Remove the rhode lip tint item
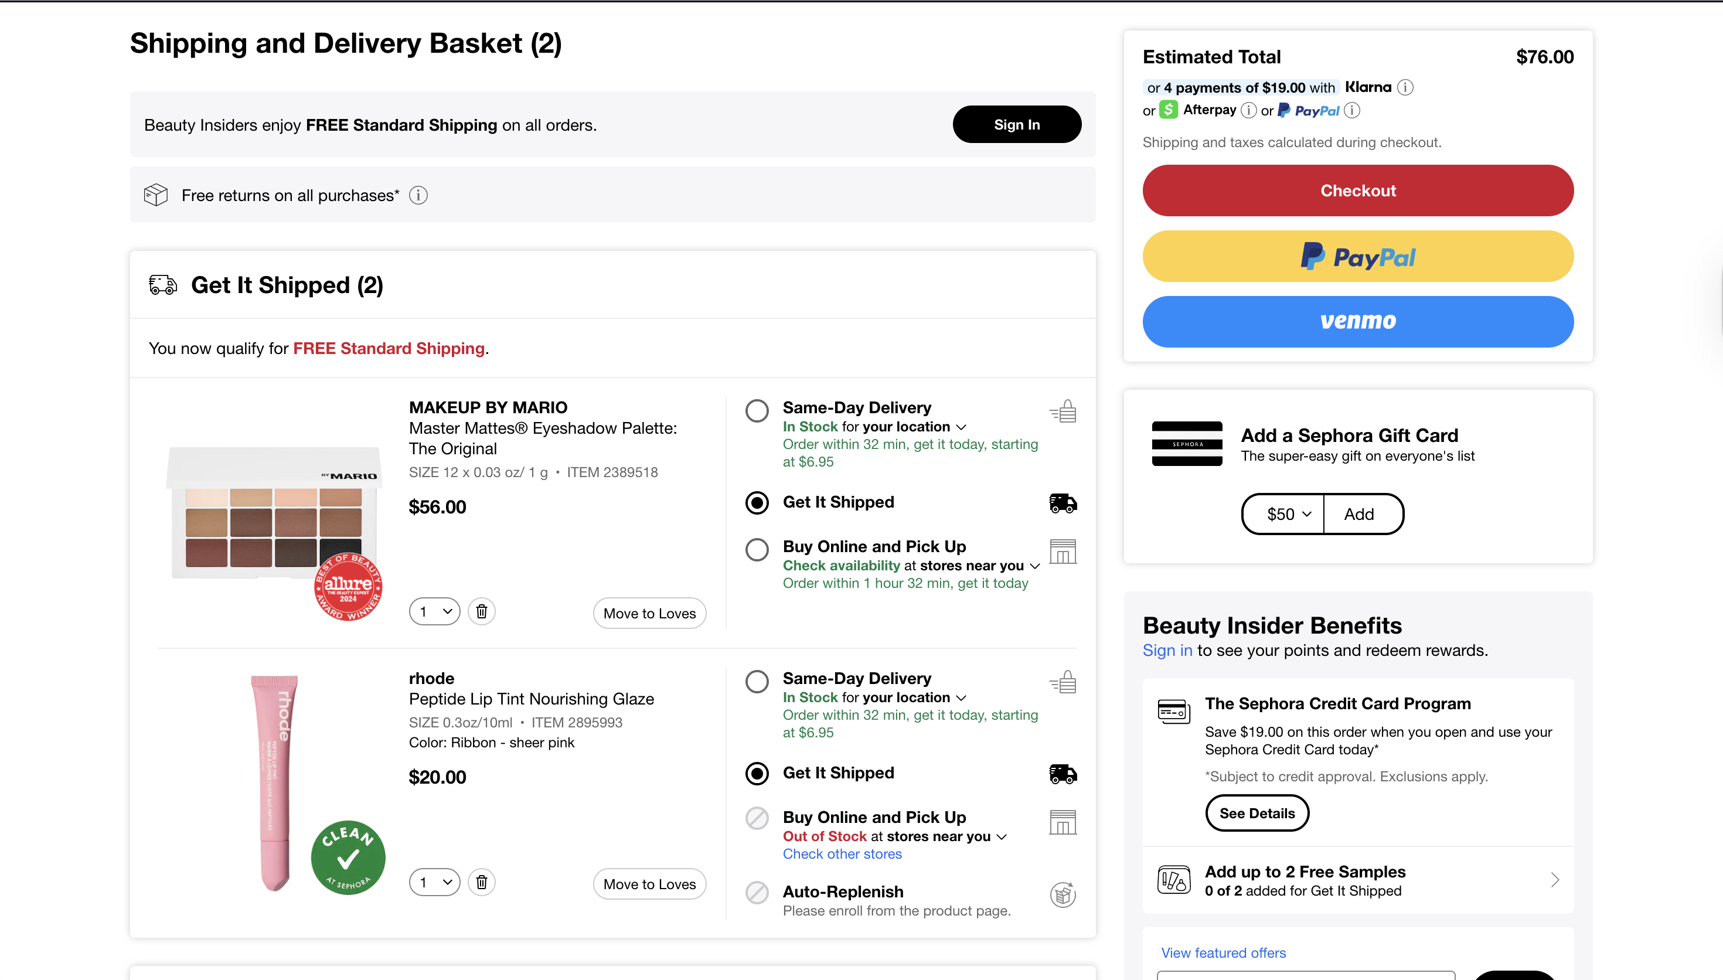1723x980 pixels. point(482,882)
